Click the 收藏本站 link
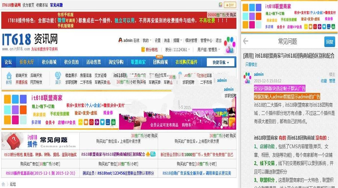The height and width of the screenshot is (188, 338). pyautogui.click(x=42, y=5)
